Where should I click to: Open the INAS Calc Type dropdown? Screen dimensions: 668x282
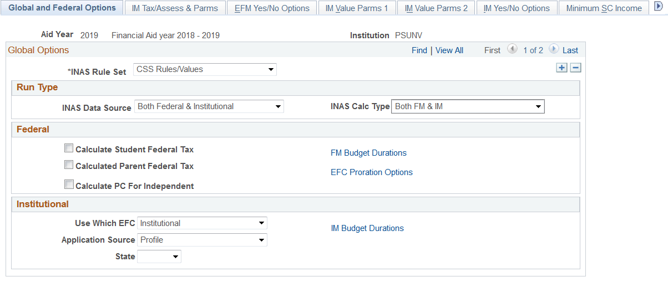[468, 106]
